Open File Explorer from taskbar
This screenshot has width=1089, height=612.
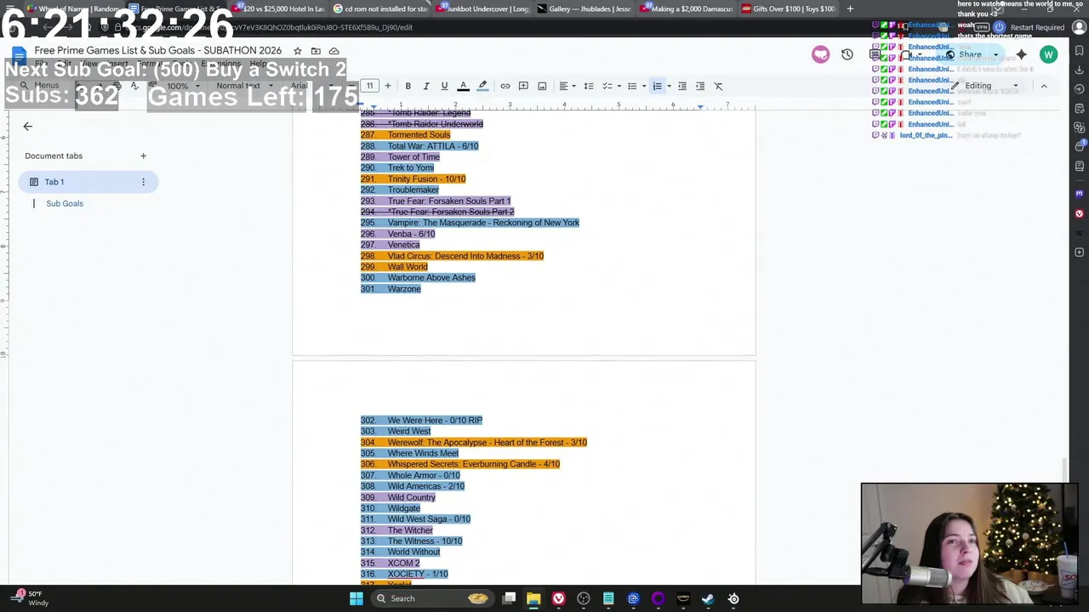click(533, 598)
